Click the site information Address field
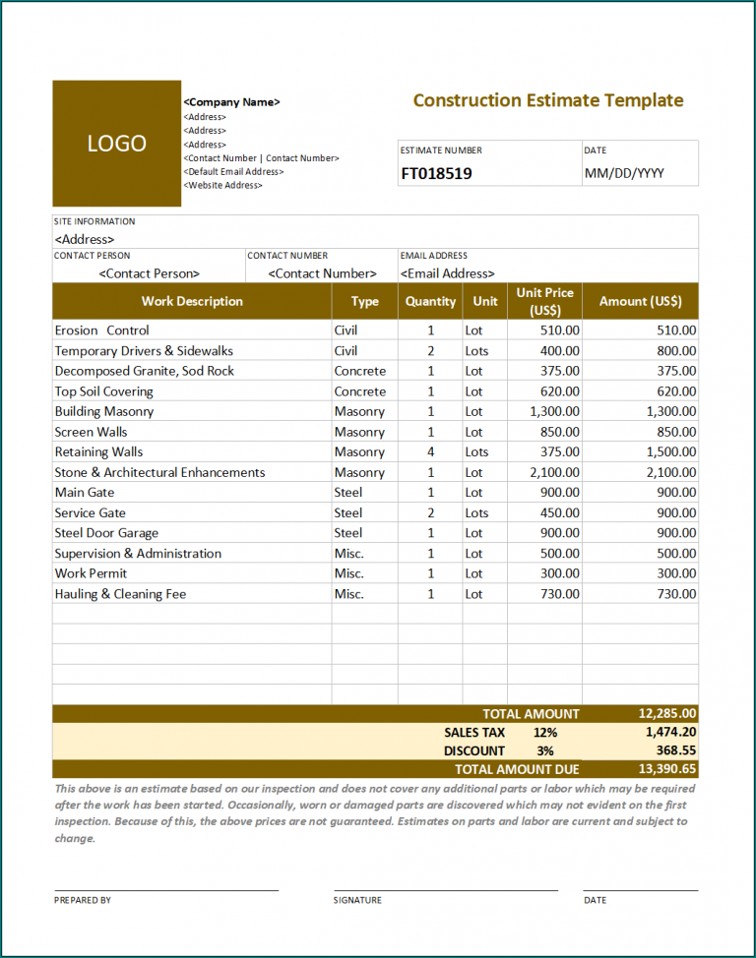The image size is (756, 958). click(85, 239)
